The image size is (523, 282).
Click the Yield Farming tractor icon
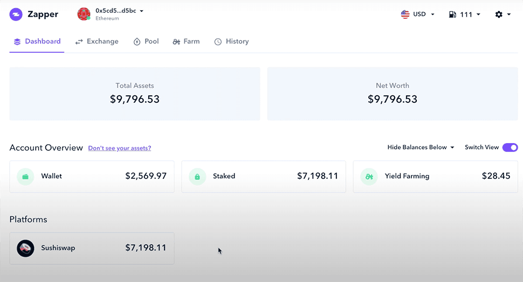pyautogui.click(x=369, y=177)
